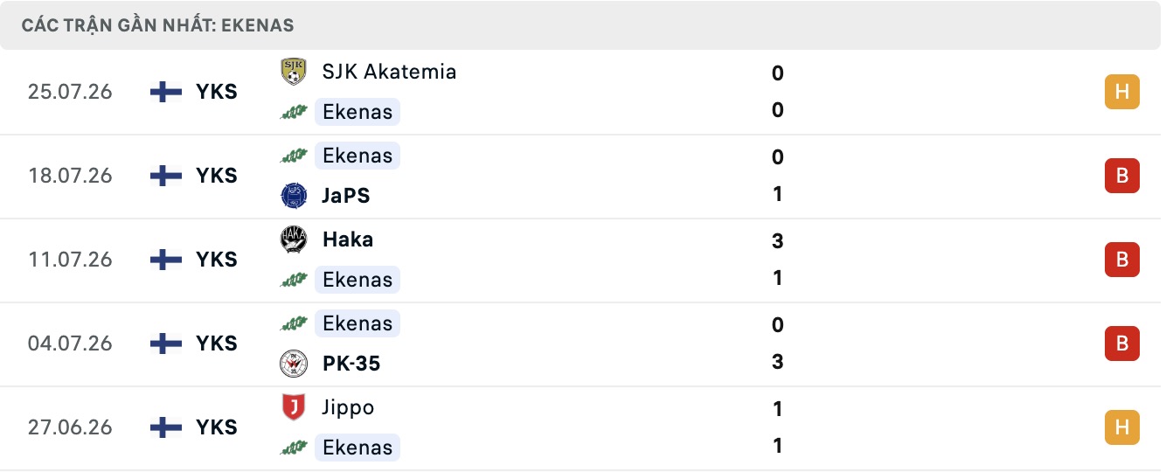Click the JaPS club crest icon
The height and width of the screenshot is (472, 1166).
click(x=294, y=195)
